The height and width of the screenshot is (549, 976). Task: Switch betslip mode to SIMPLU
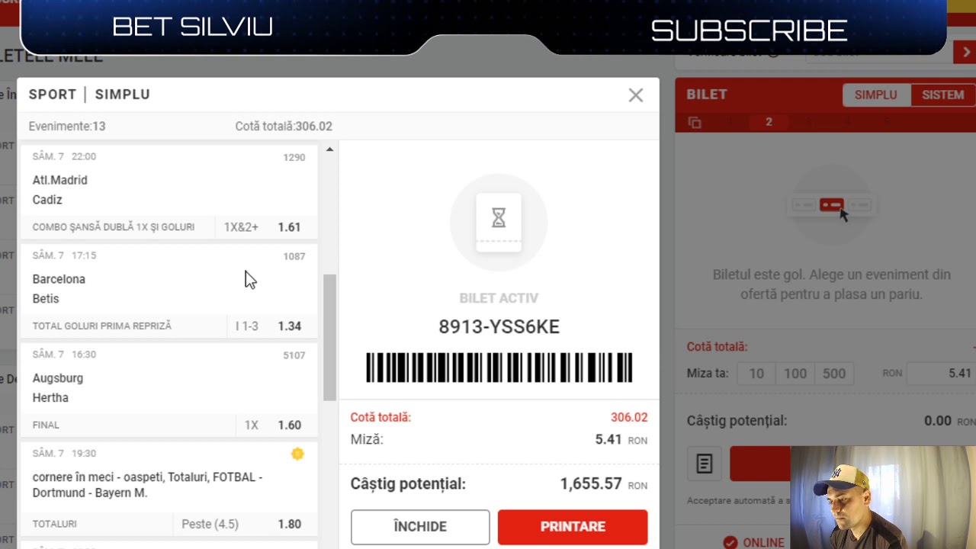[x=875, y=95]
